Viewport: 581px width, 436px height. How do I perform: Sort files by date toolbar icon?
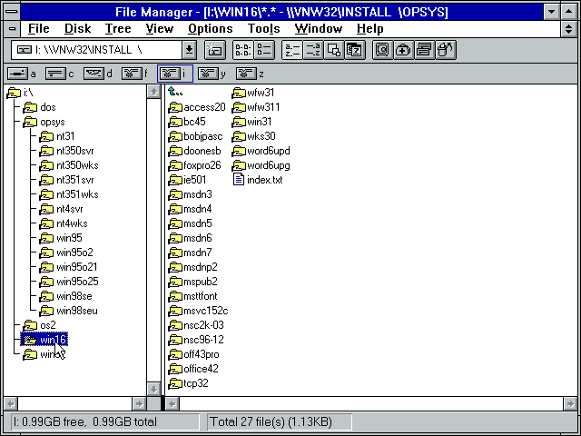point(355,50)
